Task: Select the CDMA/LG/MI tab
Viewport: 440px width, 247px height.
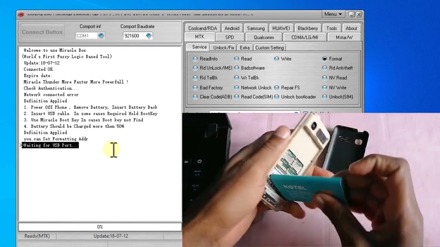Action: [305, 37]
